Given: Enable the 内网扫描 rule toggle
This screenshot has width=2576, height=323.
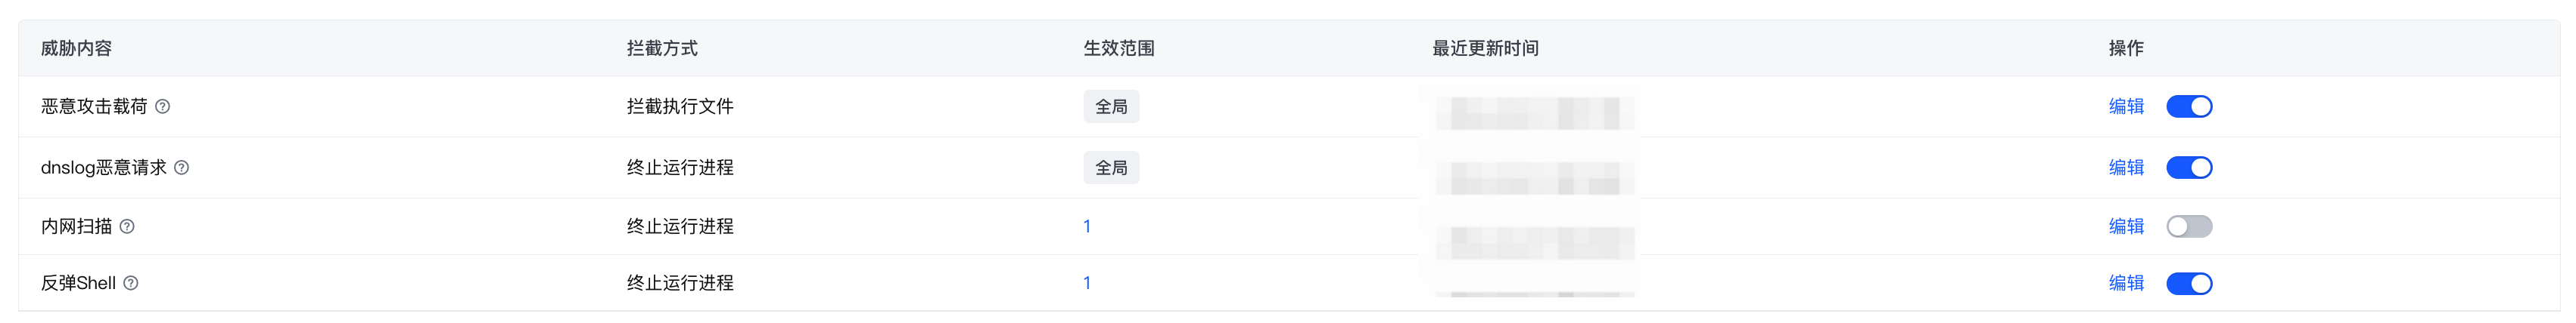Looking at the screenshot, I should tap(2189, 226).
